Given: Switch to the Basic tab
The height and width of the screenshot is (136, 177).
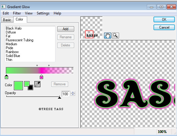Looking at the screenshot, I should pos(7,20).
